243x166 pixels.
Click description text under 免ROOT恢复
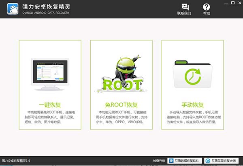coord(122,117)
